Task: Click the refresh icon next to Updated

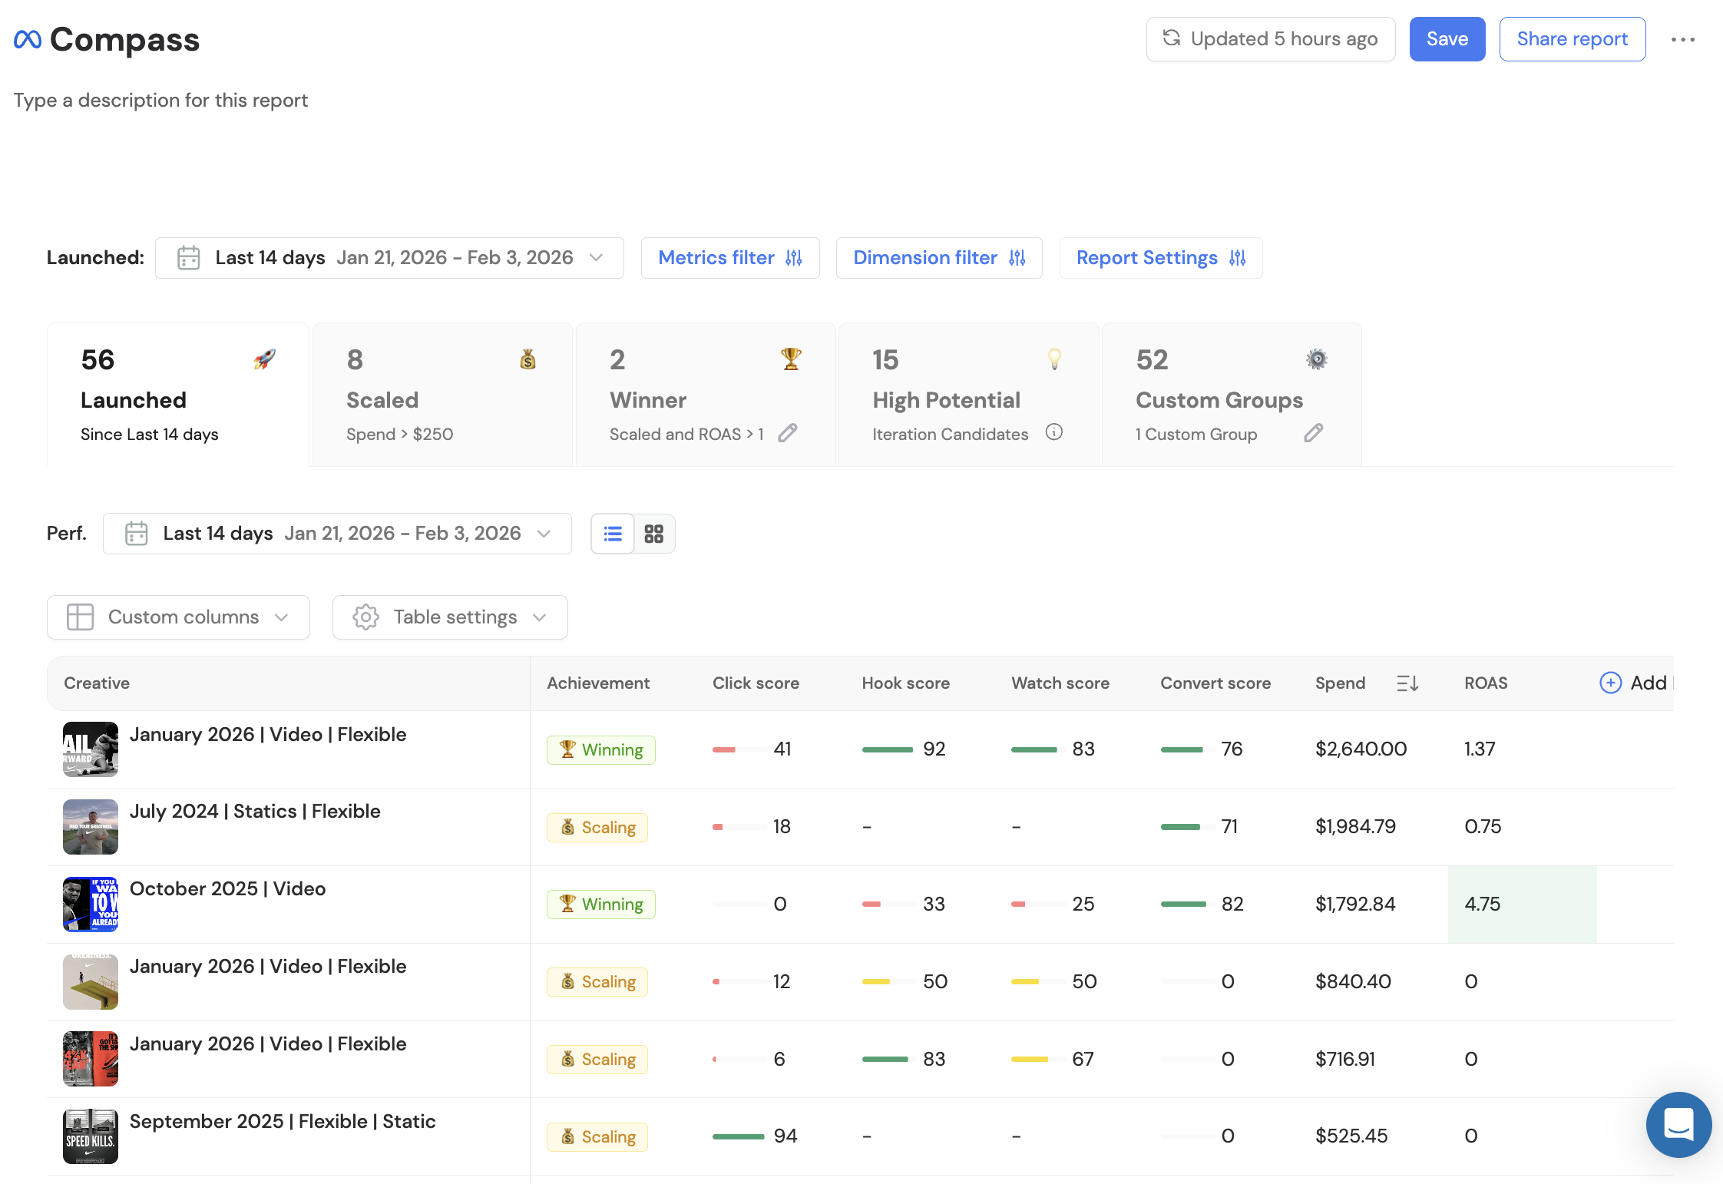Action: [1171, 38]
